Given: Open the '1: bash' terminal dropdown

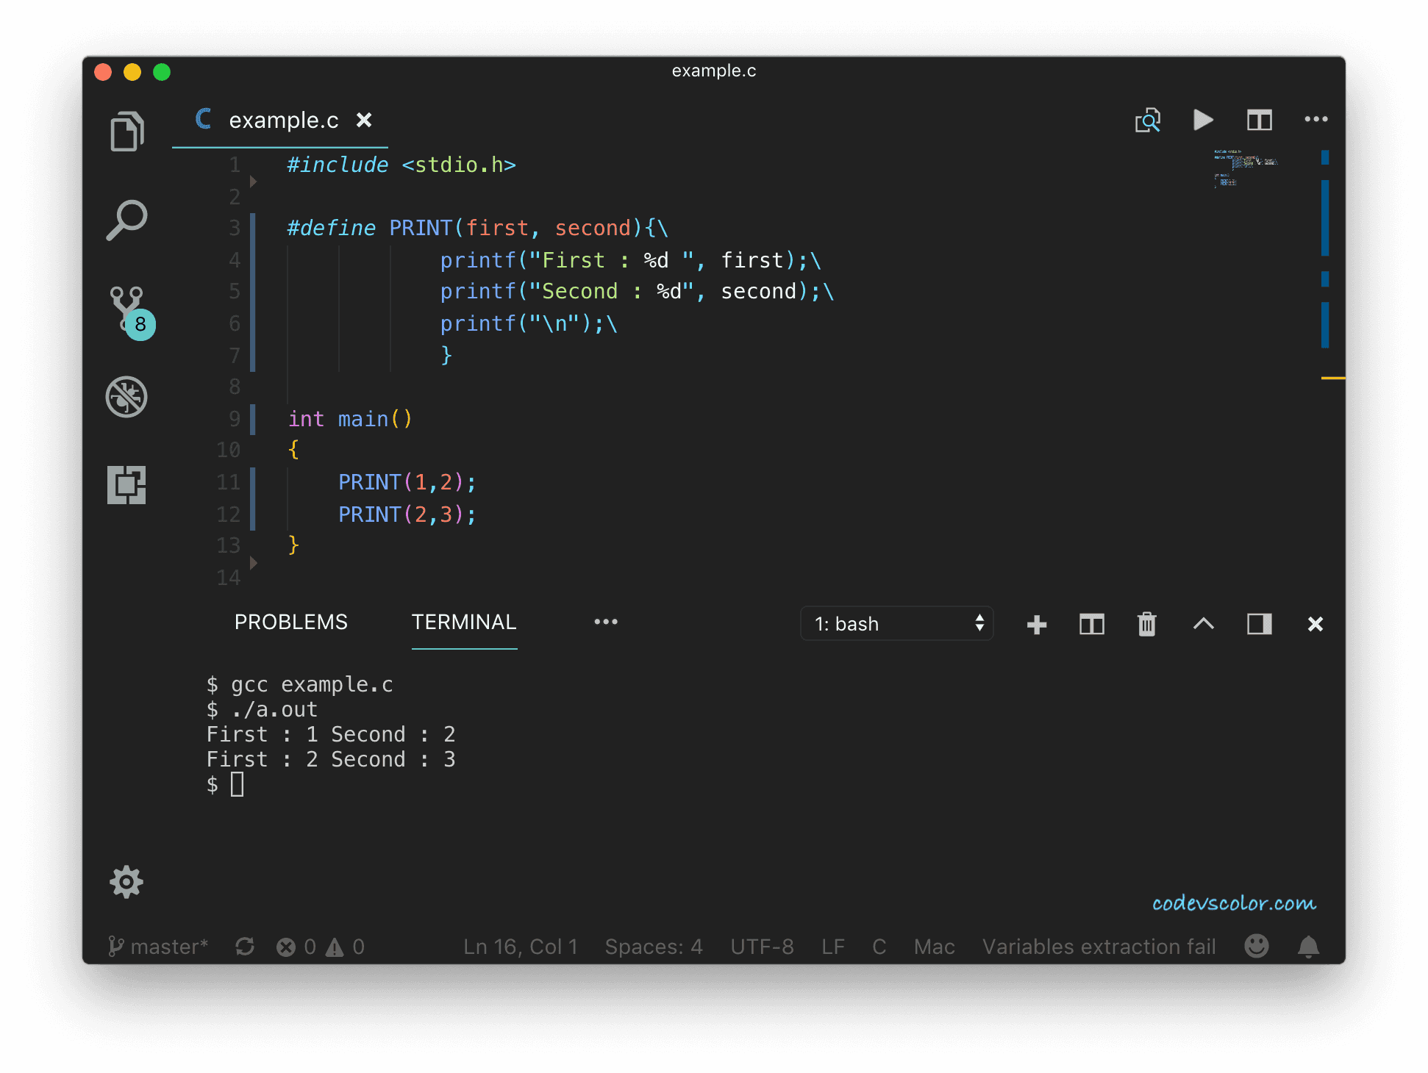Looking at the screenshot, I should [896, 624].
